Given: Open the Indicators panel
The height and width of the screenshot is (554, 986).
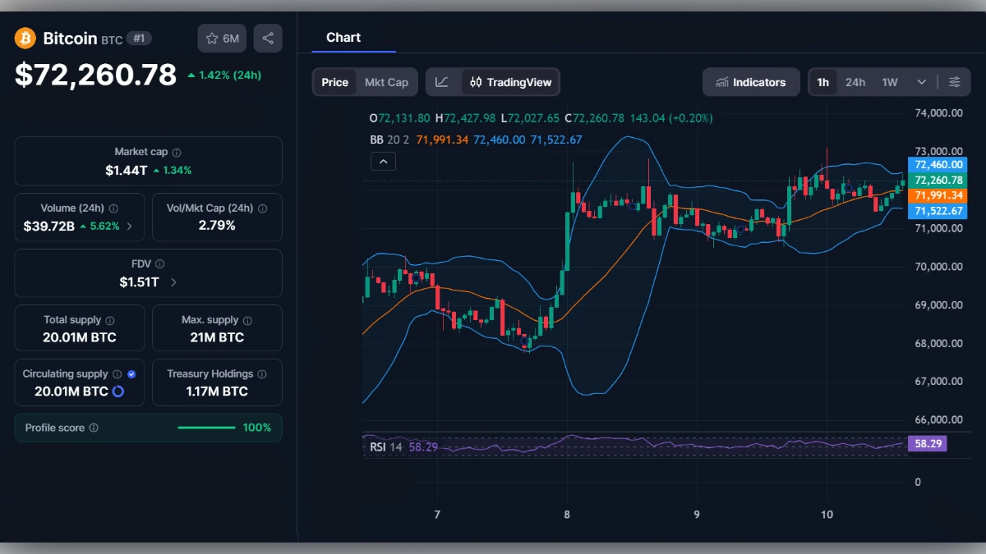Looking at the screenshot, I should pyautogui.click(x=750, y=81).
